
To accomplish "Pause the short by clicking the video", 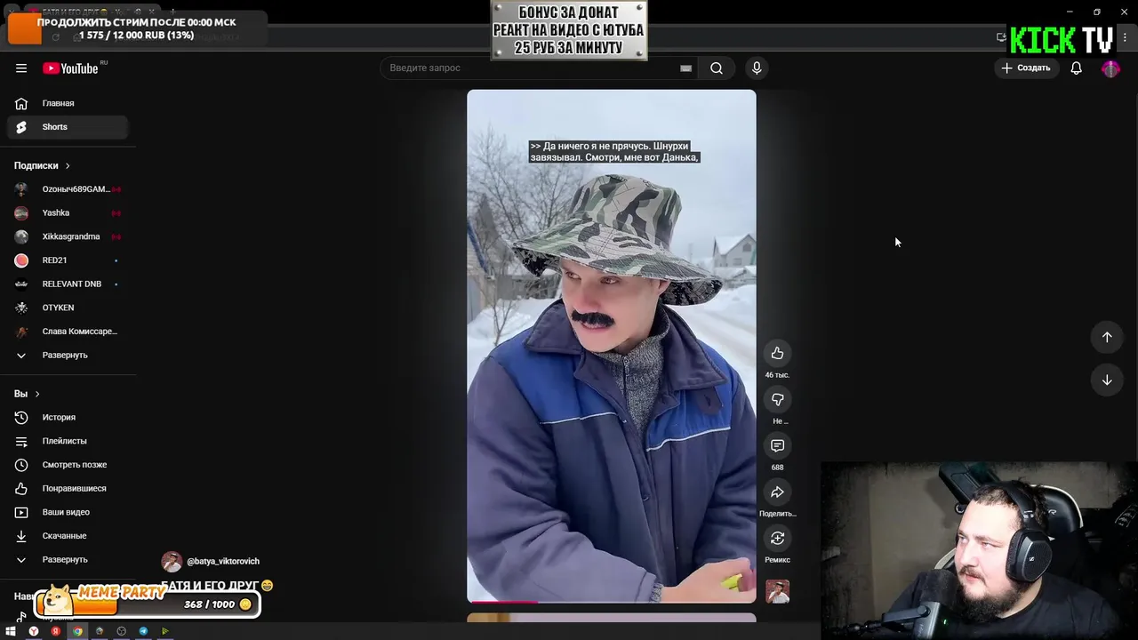I will click(x=612, y=347).
